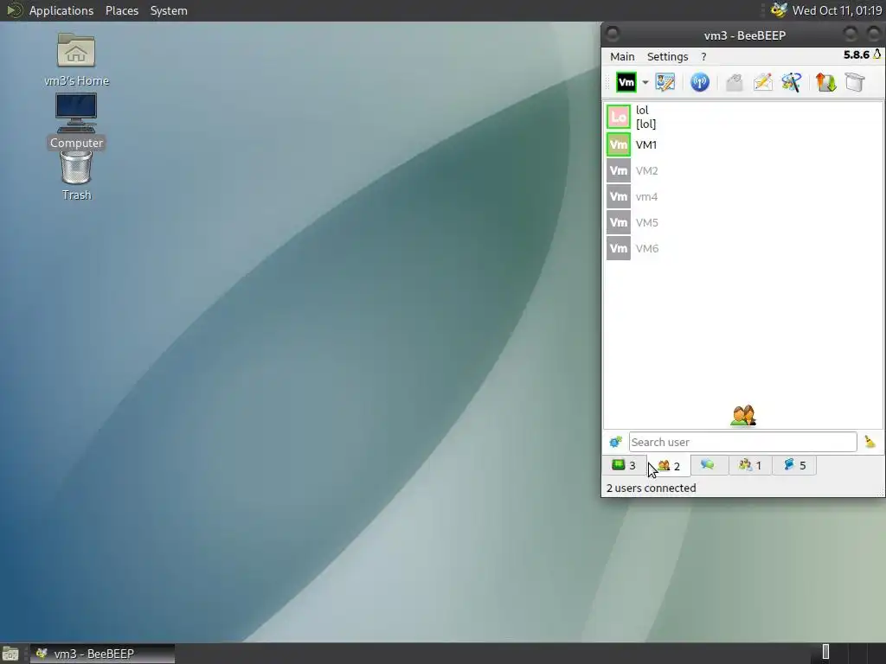Screen dimensions: 886x664
Task: Click the penguin icon beside version 5.8.6
Action: tap(877, 54)
